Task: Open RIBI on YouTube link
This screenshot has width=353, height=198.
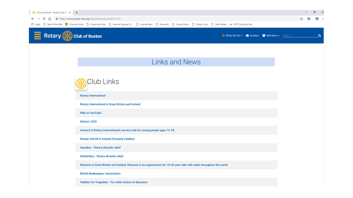Action: pyautogui.click(x=90, y=113)
